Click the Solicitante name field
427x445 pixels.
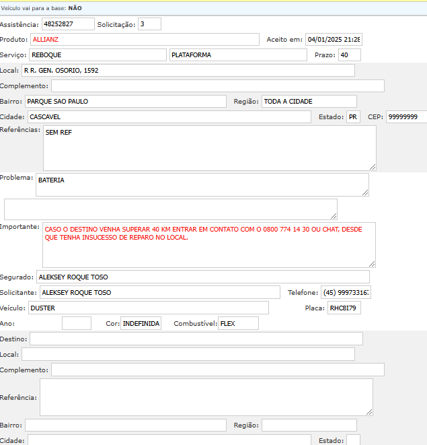coord(159,292)
